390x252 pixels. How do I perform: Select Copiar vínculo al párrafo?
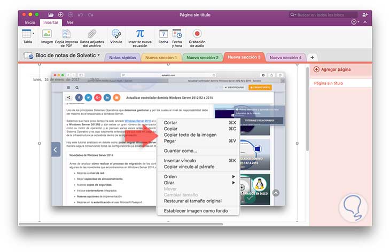pos(199,167)
